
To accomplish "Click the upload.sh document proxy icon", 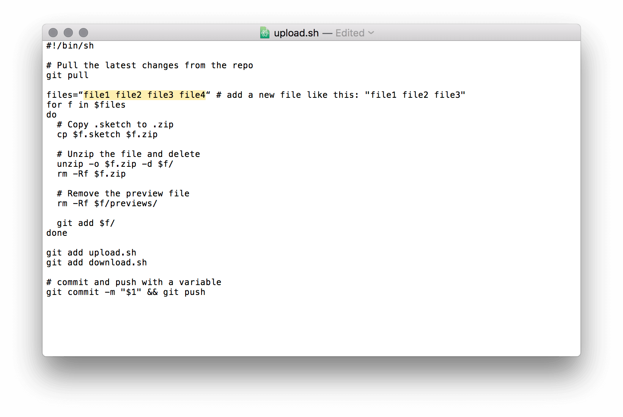I will pos(265,33).
